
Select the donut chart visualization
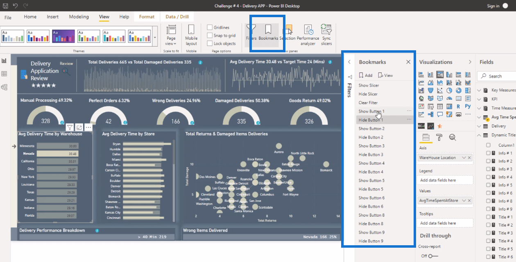pos(459,90)
